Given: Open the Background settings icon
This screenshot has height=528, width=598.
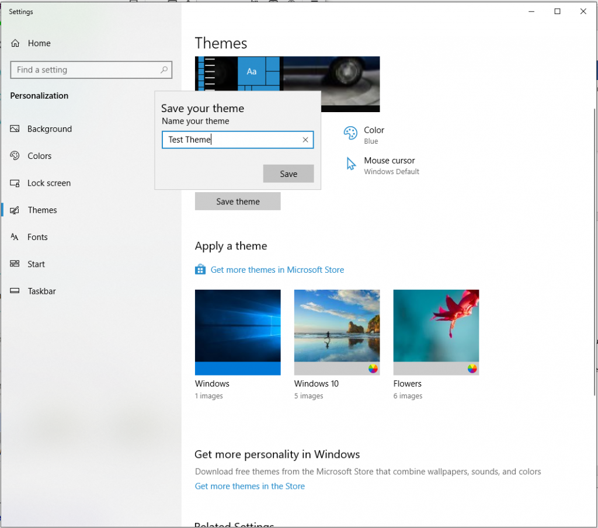Looking at the screenshot, I should [x=16, y=129].
